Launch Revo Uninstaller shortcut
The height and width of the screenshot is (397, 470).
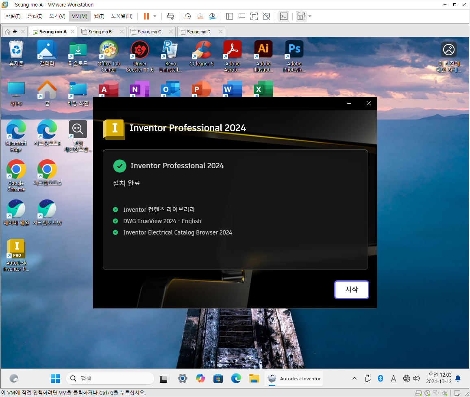click(170, 56)
